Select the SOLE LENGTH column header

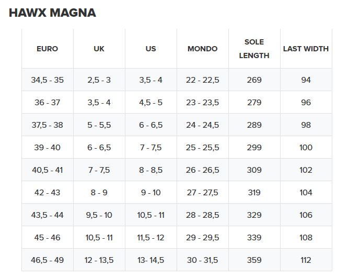(254, 49)
